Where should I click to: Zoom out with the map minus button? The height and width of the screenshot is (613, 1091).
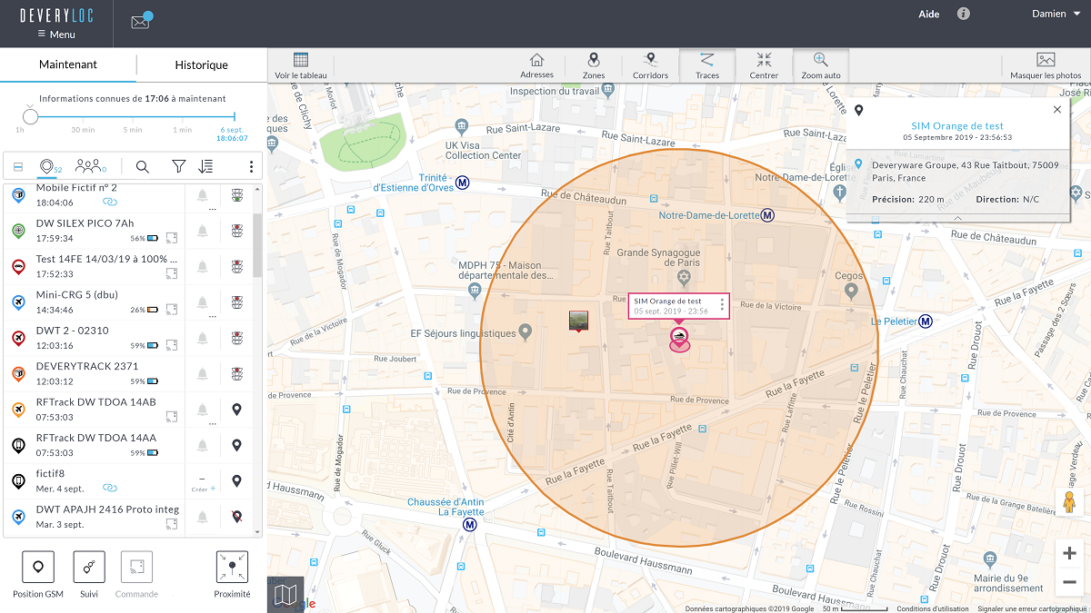pyautogui.click(x=1069, y=582)
